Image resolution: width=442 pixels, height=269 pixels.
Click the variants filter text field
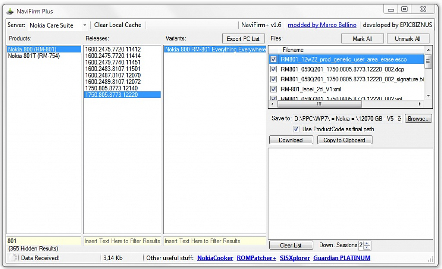pos(215,241)
